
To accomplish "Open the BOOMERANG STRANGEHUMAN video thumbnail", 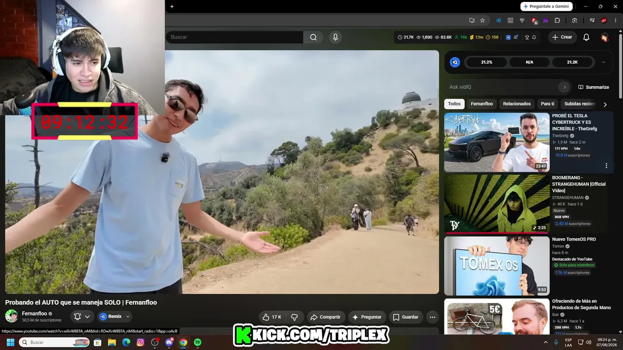I will click(x=496, y=204).
